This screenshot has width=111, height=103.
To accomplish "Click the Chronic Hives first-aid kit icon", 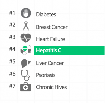I will [26, 87].
